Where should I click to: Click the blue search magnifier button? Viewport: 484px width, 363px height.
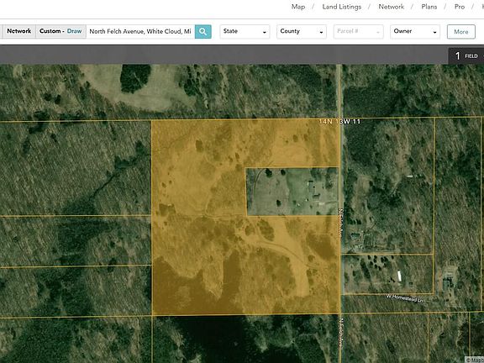(x=203, y=31)
